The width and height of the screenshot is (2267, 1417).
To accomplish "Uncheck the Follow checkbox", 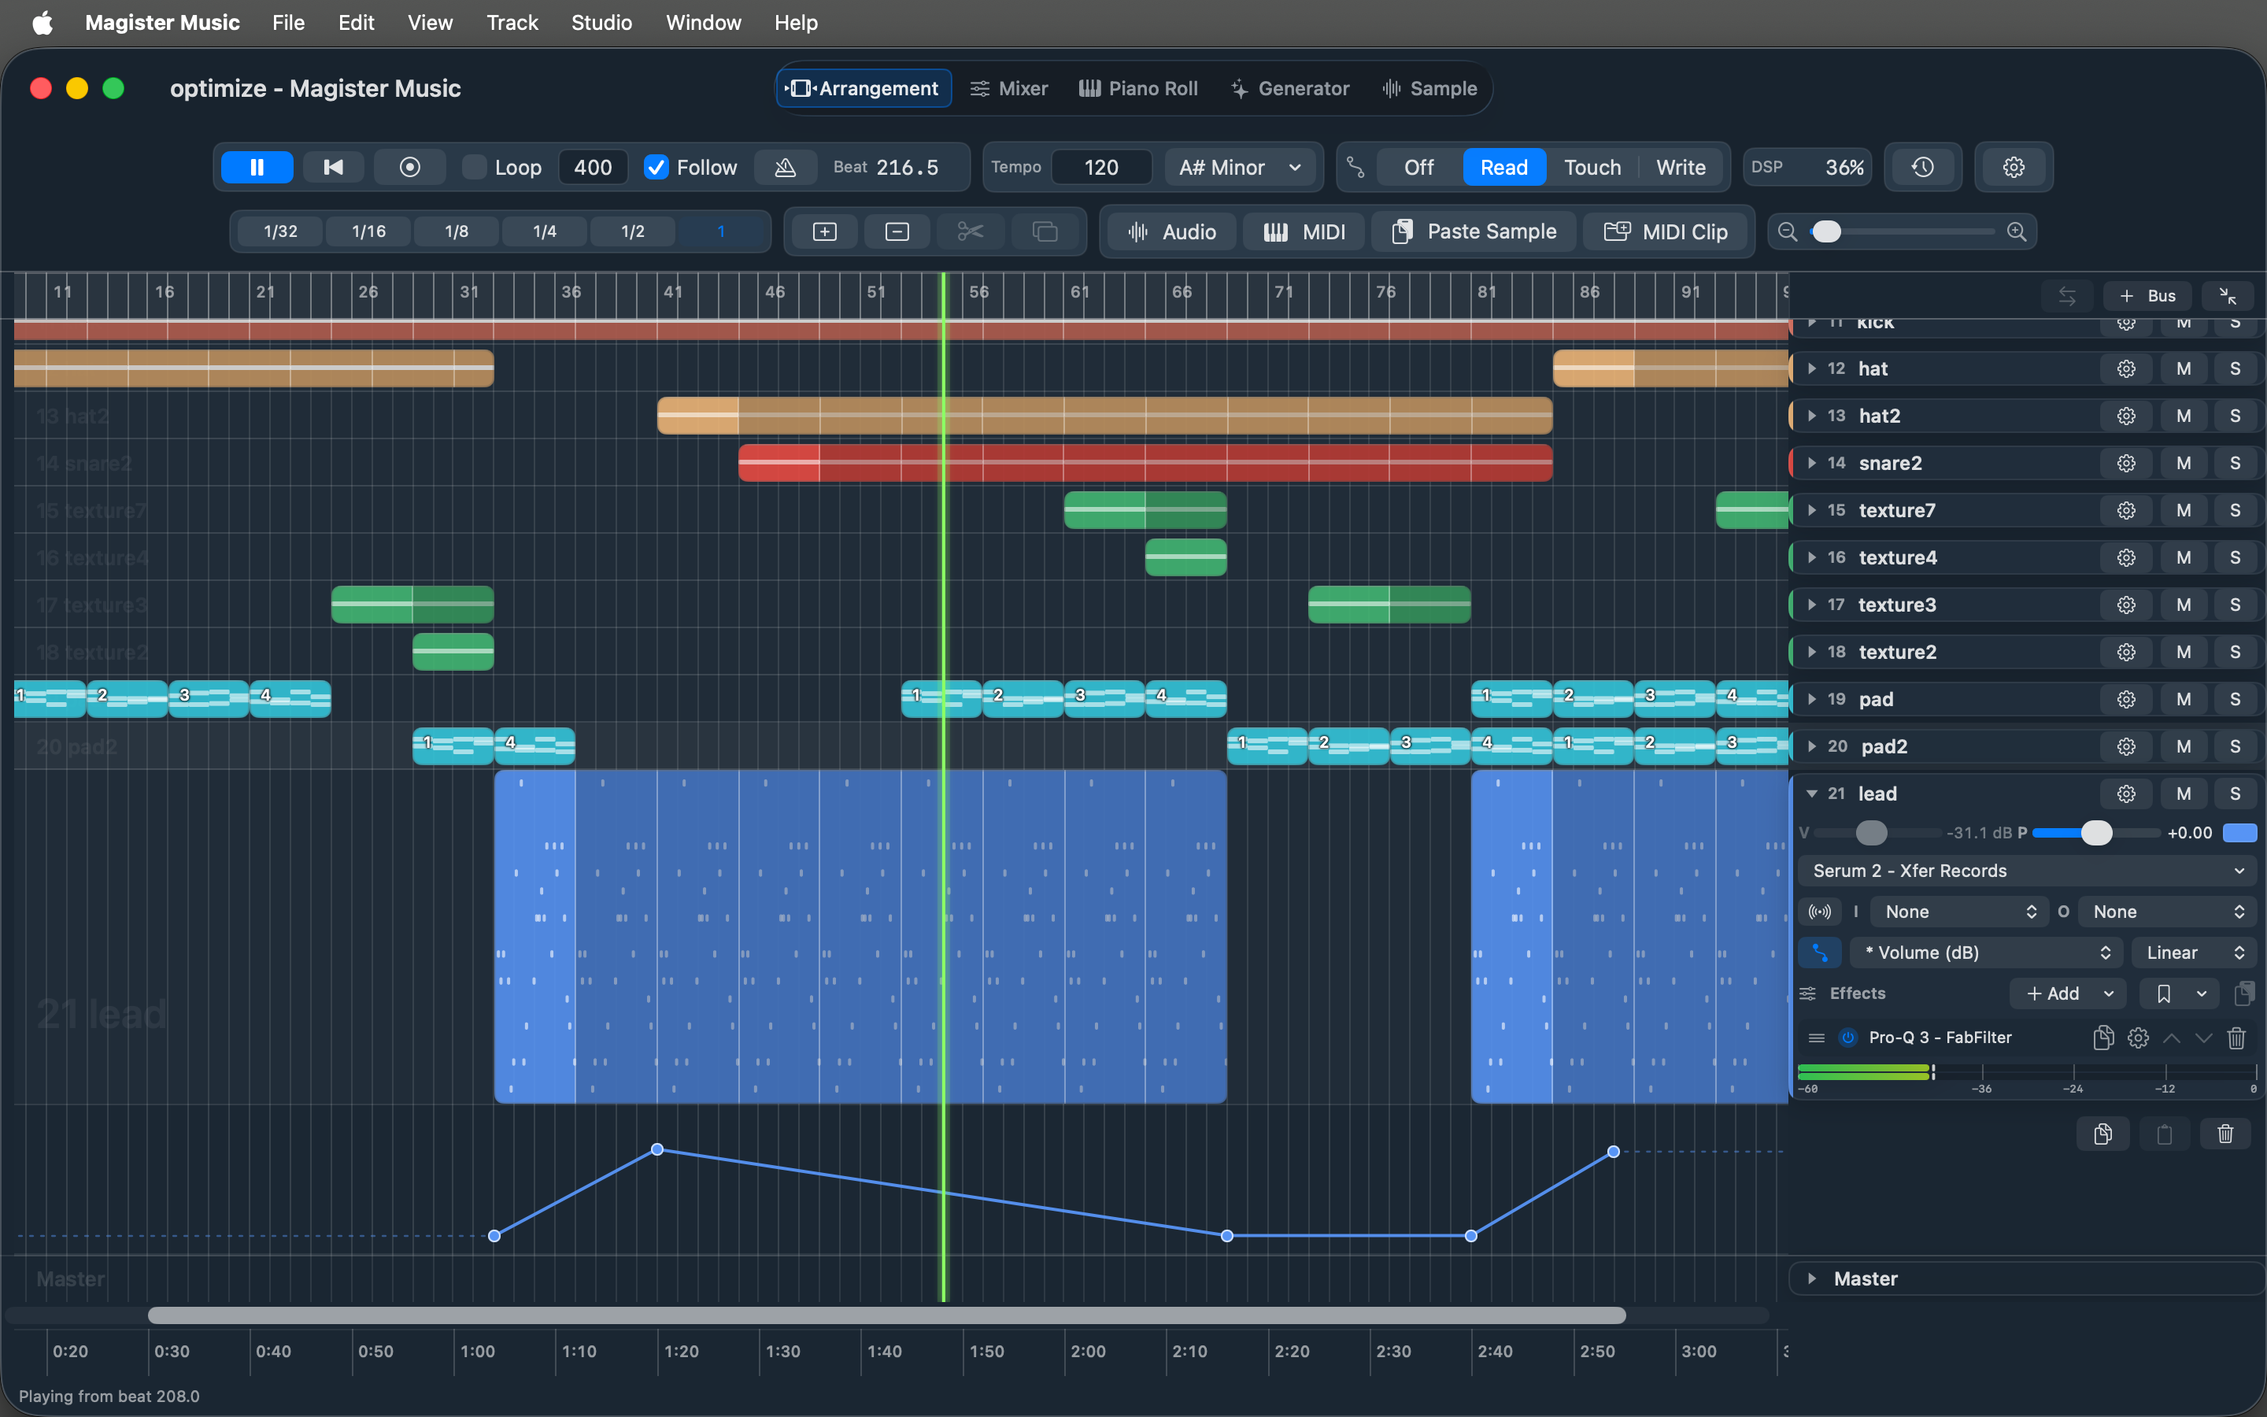I will [656, 167].
